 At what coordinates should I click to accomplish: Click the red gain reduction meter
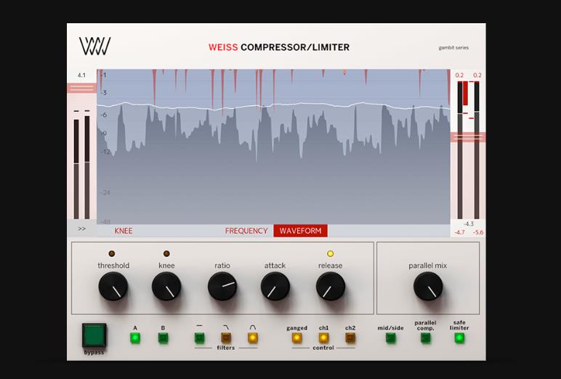pyautogui.click(x=465, y=94)
